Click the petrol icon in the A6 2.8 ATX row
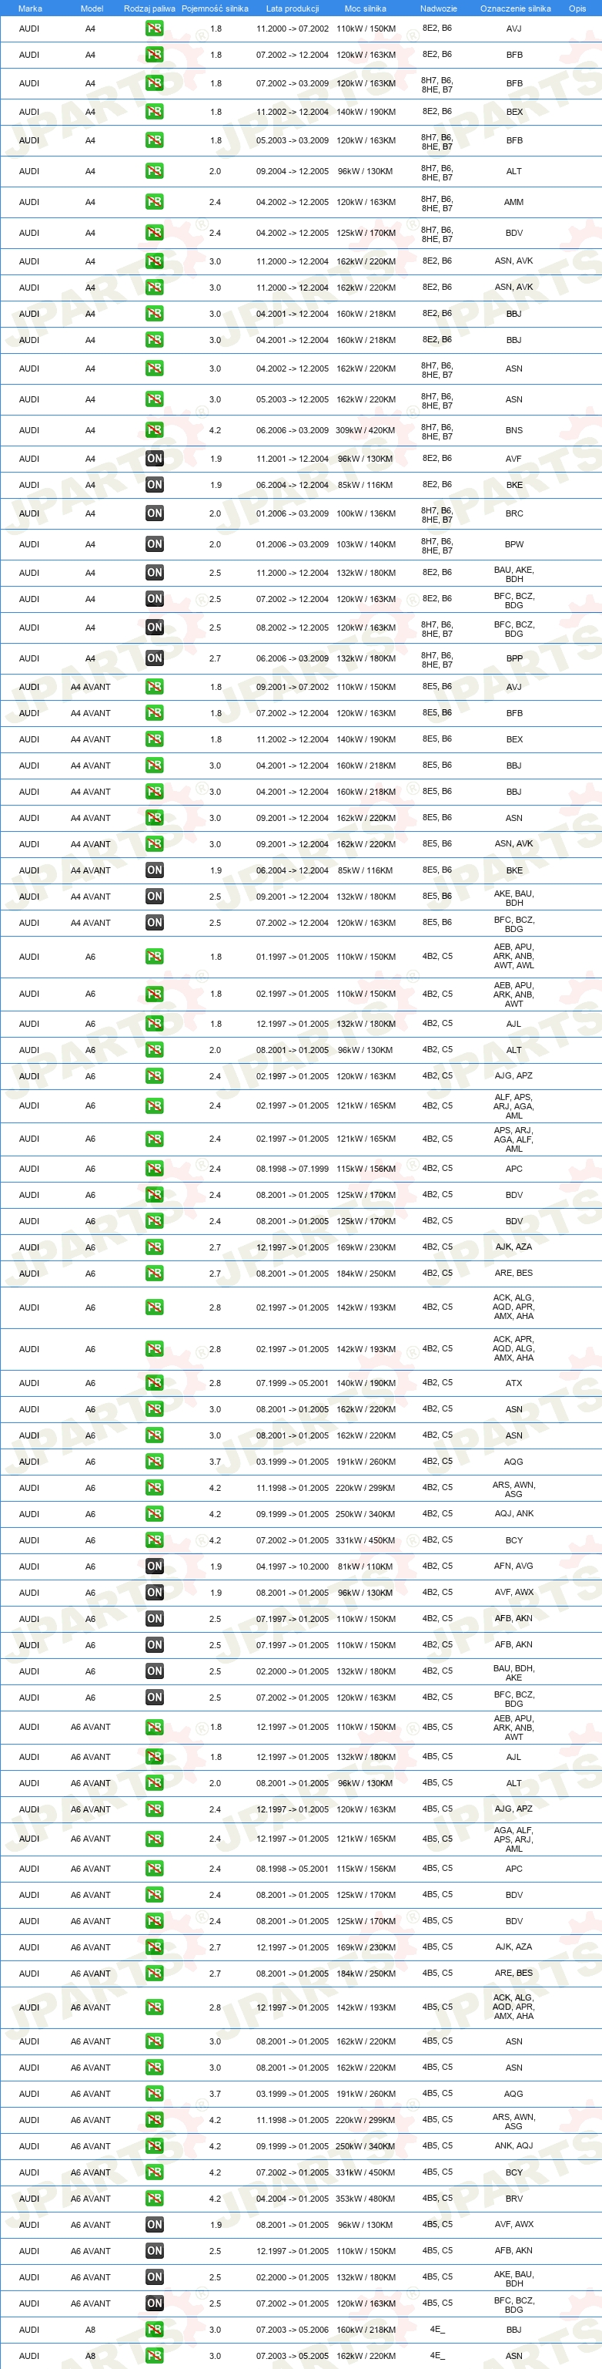Viewport: 602px width, 2369px height. click(x=154, y=1382)
